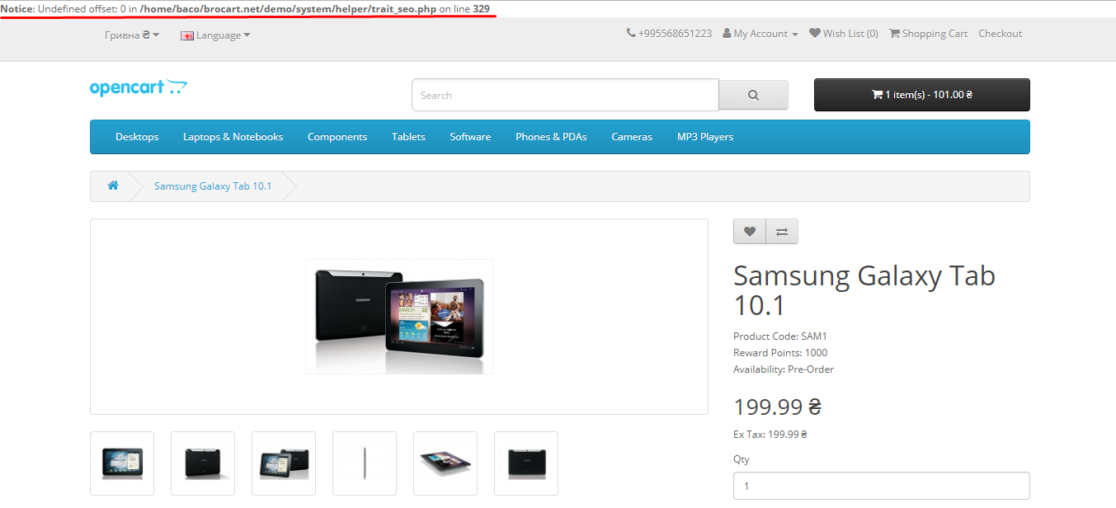
Task: Click the 199.99 price text
Action: tap(777, 407)
